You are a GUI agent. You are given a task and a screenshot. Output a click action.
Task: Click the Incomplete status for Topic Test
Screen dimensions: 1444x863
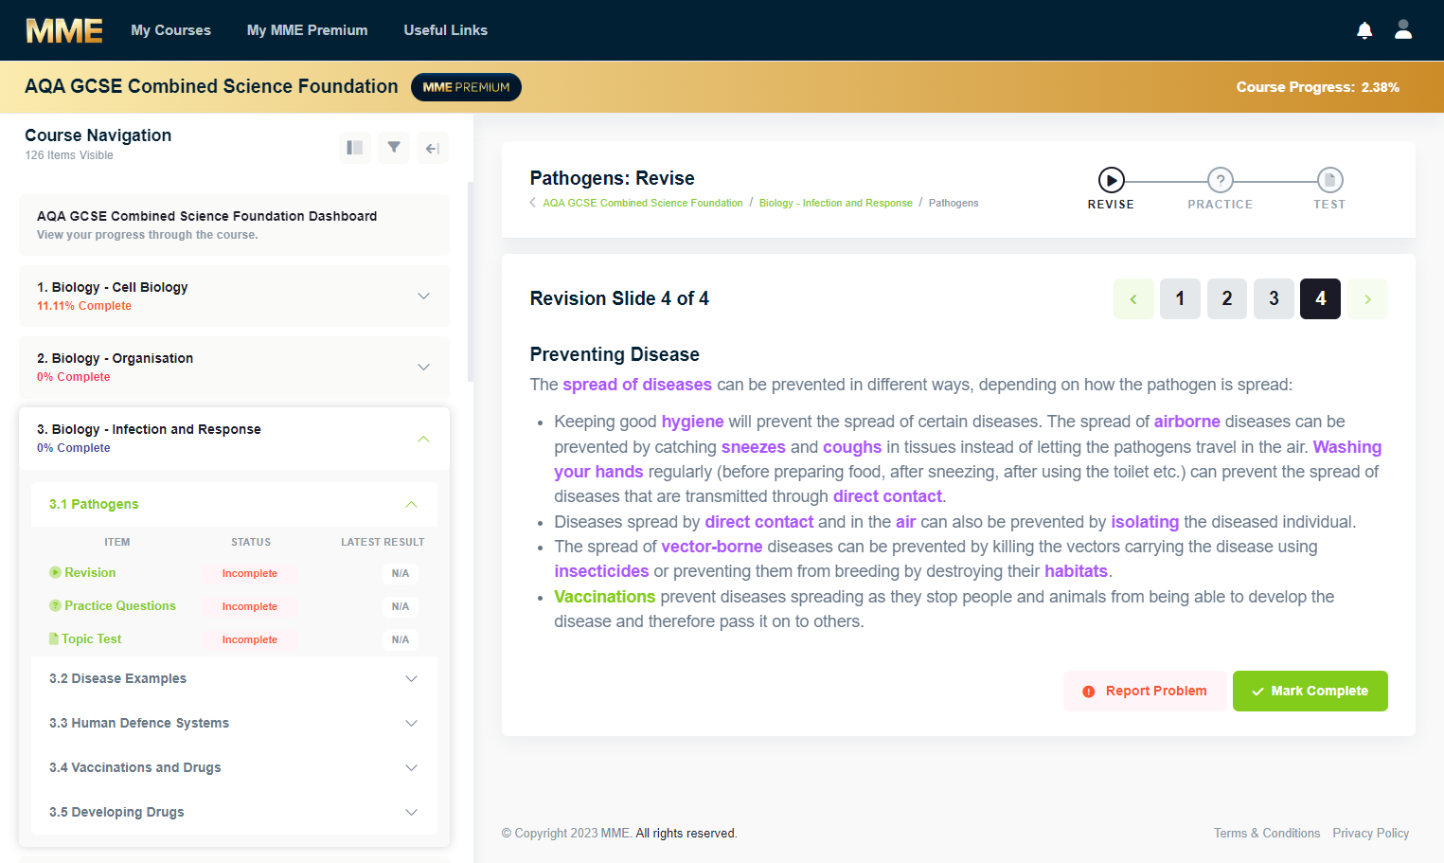[250, 640]
